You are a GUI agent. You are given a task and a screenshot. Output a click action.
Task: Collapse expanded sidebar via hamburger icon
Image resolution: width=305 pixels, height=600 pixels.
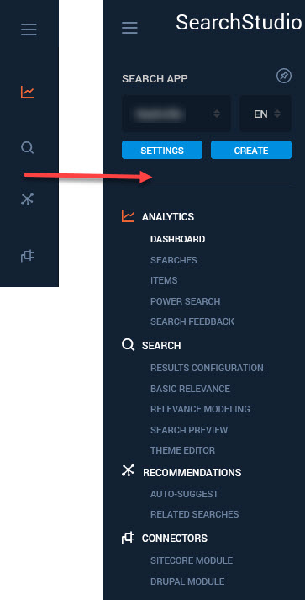[x=129, y=28]
